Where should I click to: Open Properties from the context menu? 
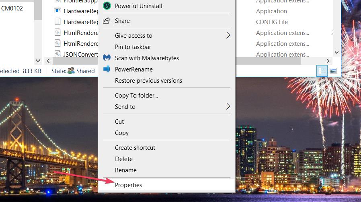click(x=128, y=185)
